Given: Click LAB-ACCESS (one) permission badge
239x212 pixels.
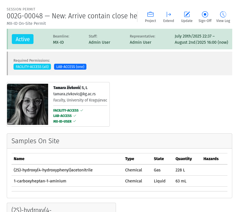Looking at the screenshot, I should pyautogui.click(x=70, y=67).
